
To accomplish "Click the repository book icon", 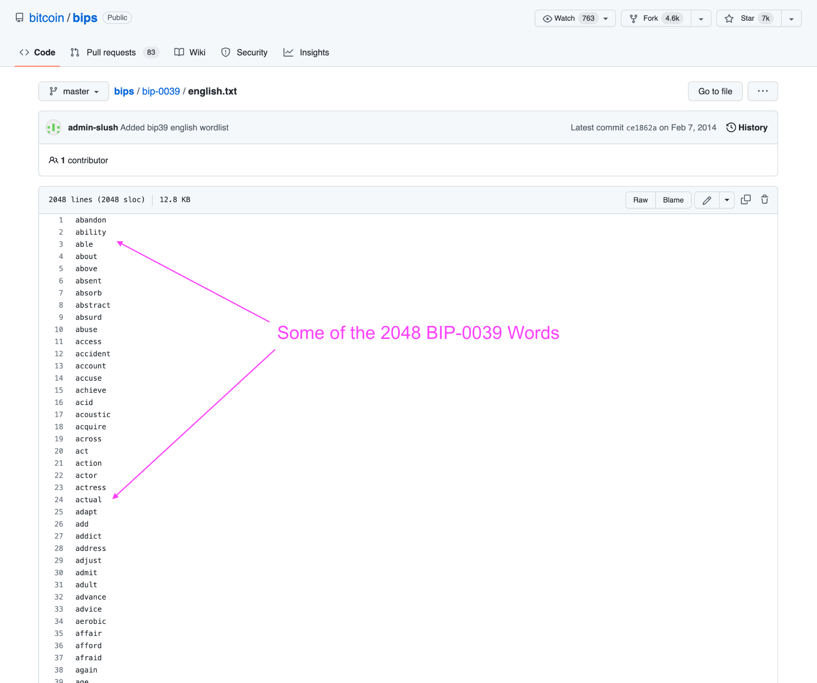I will [19, 18].
